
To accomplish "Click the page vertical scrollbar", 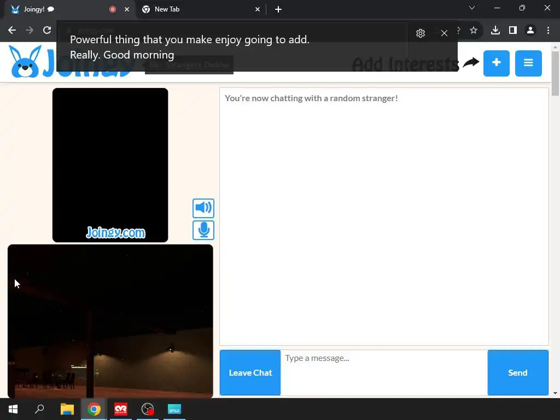I will coord(555,74).
